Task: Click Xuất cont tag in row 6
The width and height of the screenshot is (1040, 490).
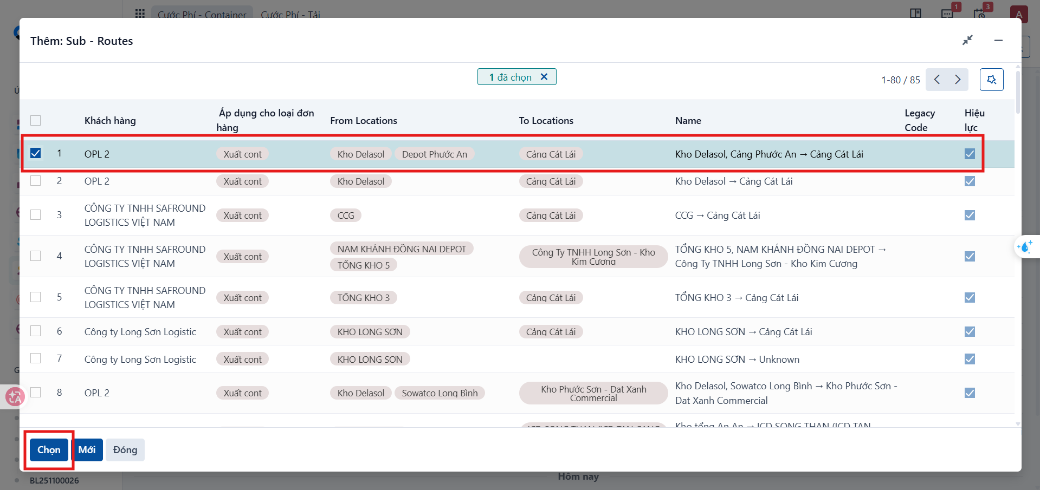Action: click(242, 332)
